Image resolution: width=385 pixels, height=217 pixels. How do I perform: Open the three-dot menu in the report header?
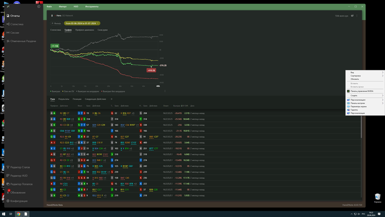pyautogui.click(x=357, y=16)
